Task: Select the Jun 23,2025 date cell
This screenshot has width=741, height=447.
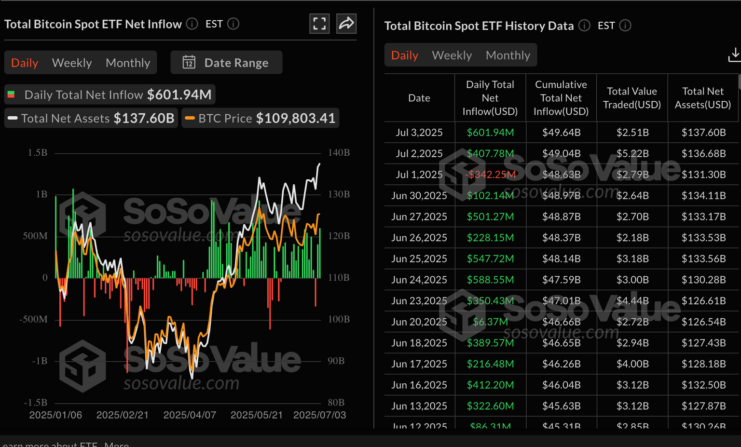Action: tap(419, 301)
